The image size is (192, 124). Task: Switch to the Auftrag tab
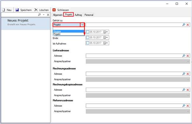point(78,15)
